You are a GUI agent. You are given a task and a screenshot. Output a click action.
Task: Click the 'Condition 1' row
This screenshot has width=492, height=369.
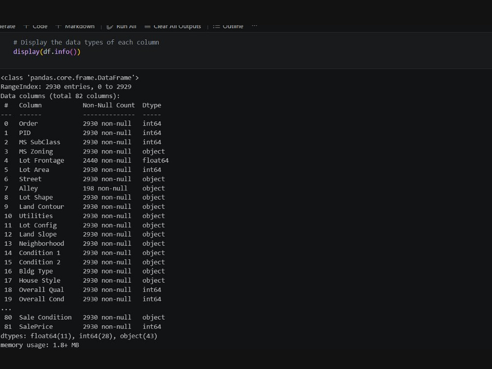[85, 252]
